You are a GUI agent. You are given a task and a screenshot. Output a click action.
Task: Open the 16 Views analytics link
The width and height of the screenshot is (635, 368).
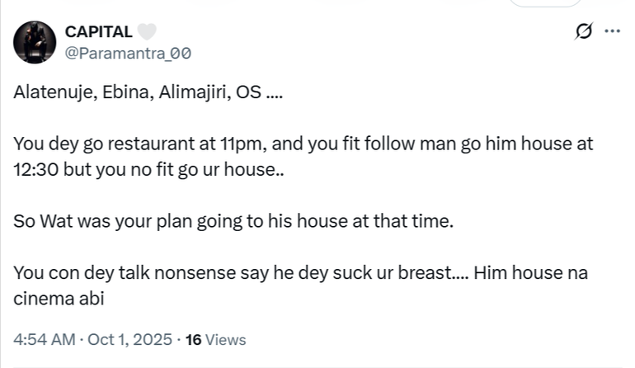pyautogui.click(x=216, y=339)
